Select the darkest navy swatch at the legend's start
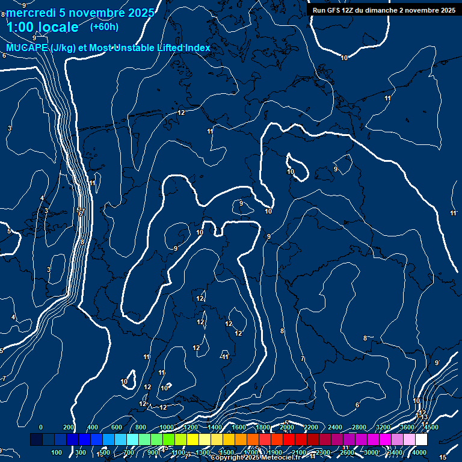The image size is (462, 462). (x=36, y=439)
